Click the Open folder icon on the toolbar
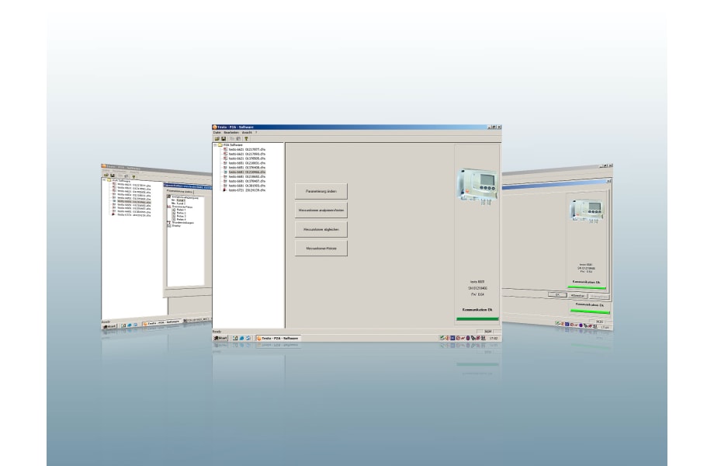714x466 pixels. (218, 138)
